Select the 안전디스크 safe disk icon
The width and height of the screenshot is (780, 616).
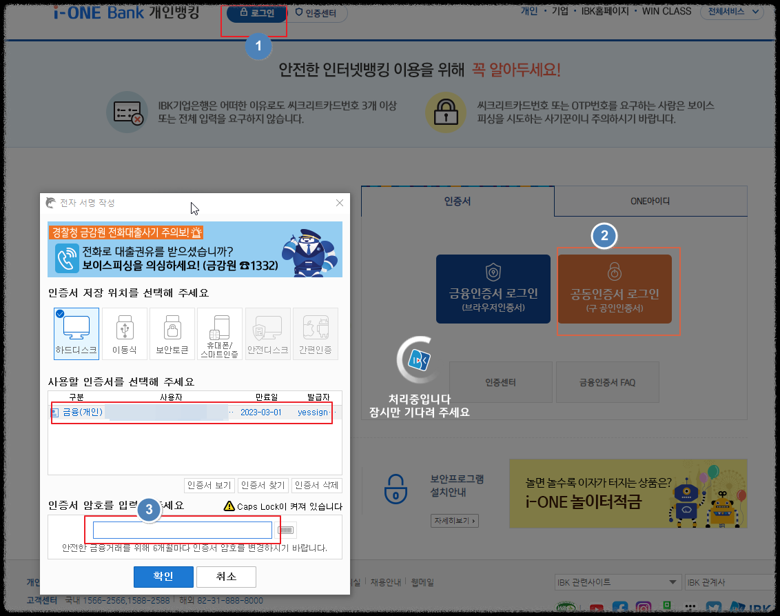[x=267, y=333]
